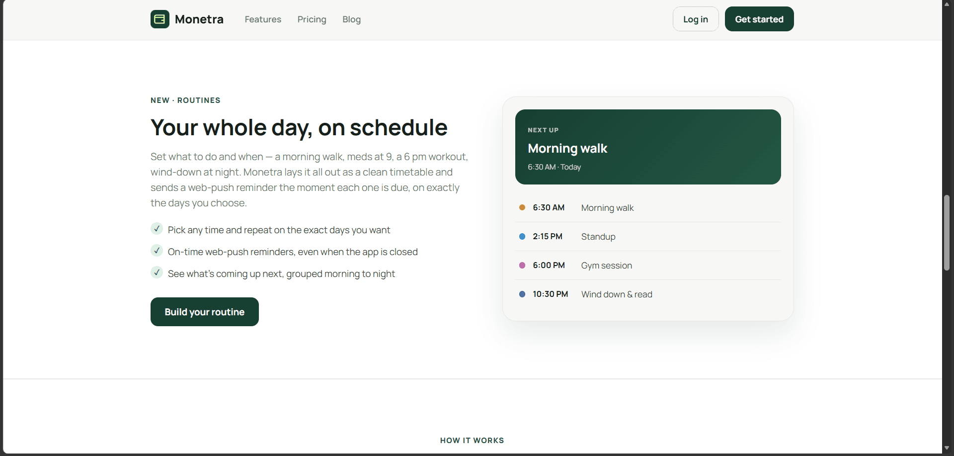Click the Log in button
This screenshot has height=456, width=954.
tap(695, 19)
